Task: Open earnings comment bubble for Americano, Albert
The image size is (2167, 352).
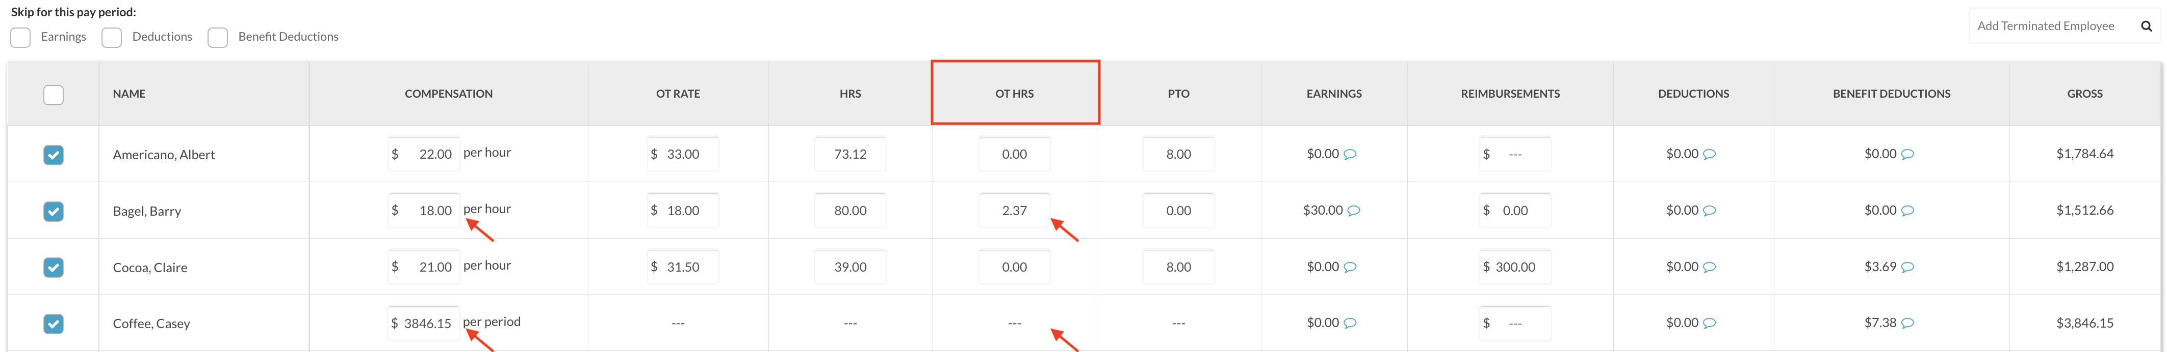Action: tap(1350, 155)
